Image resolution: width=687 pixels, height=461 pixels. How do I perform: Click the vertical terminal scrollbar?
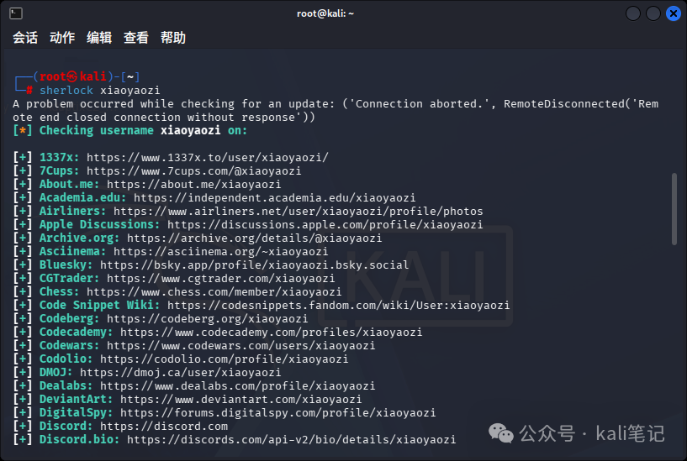click(674, 210)
